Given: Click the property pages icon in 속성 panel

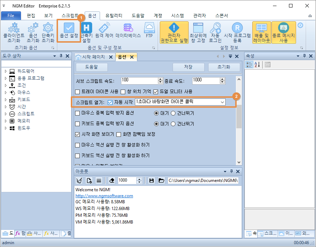Looking at the screenshot, I should tap(268, 65).
